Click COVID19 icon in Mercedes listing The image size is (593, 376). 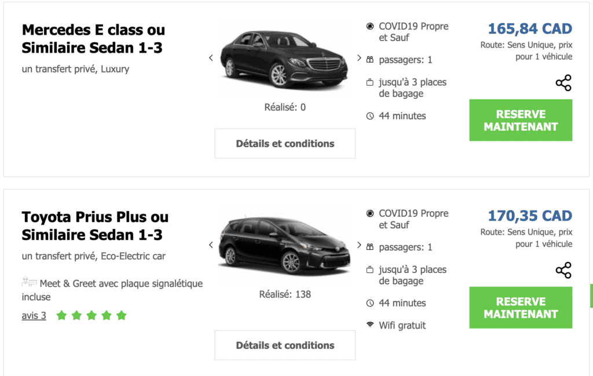pyautogui.click(x=370, y=27)
